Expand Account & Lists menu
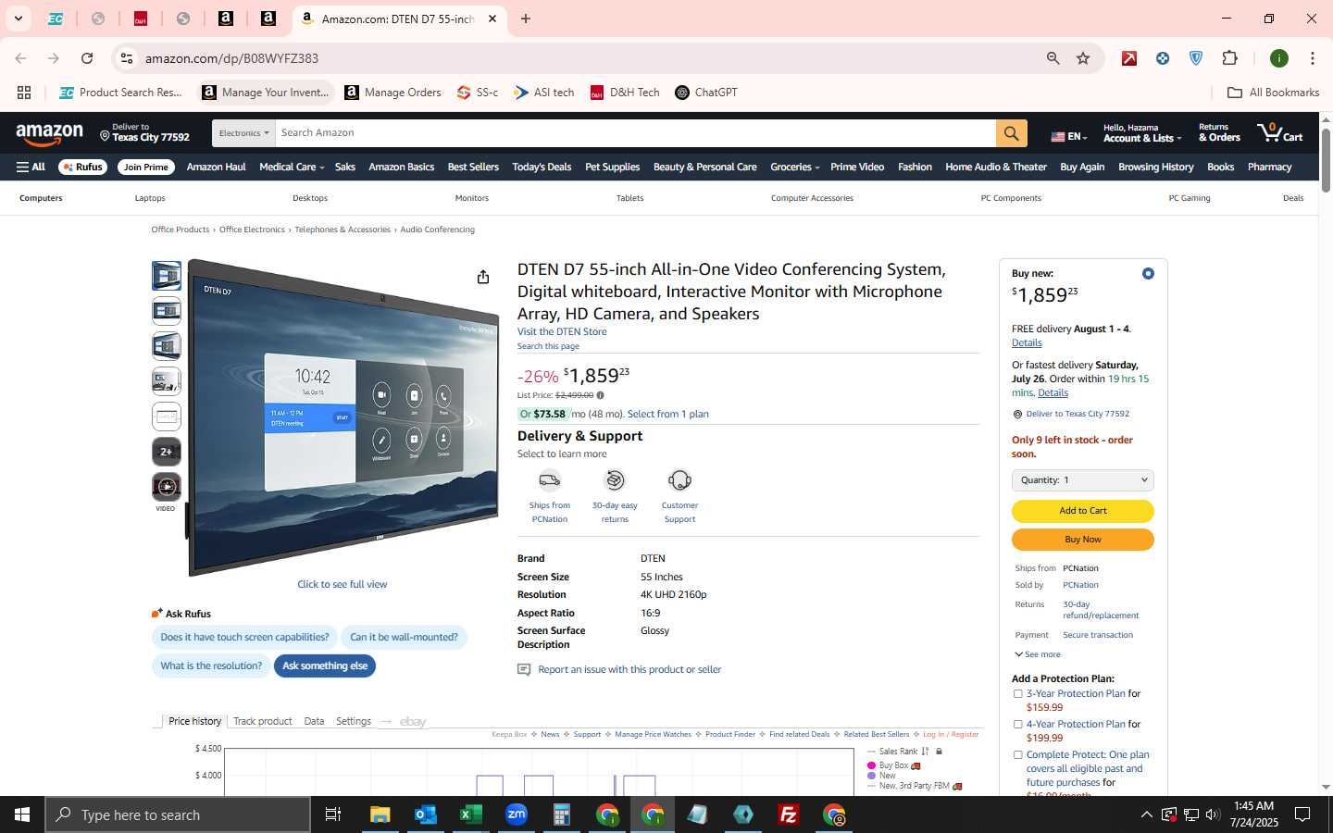This screenshot has width=1333, height=833. coord(1143,133)
